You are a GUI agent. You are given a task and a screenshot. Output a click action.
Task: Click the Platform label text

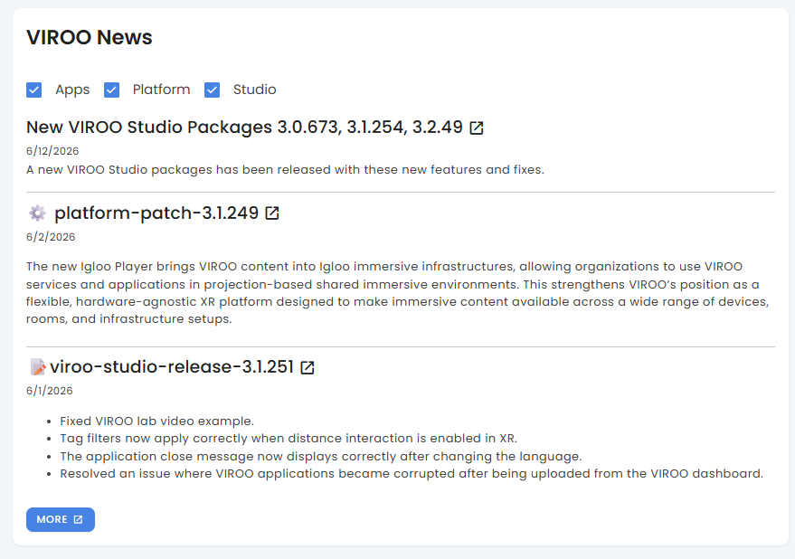pyautogui.click(x=161, y=90)
